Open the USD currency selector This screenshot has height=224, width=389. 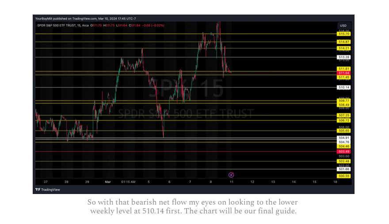tap(344, 26)
